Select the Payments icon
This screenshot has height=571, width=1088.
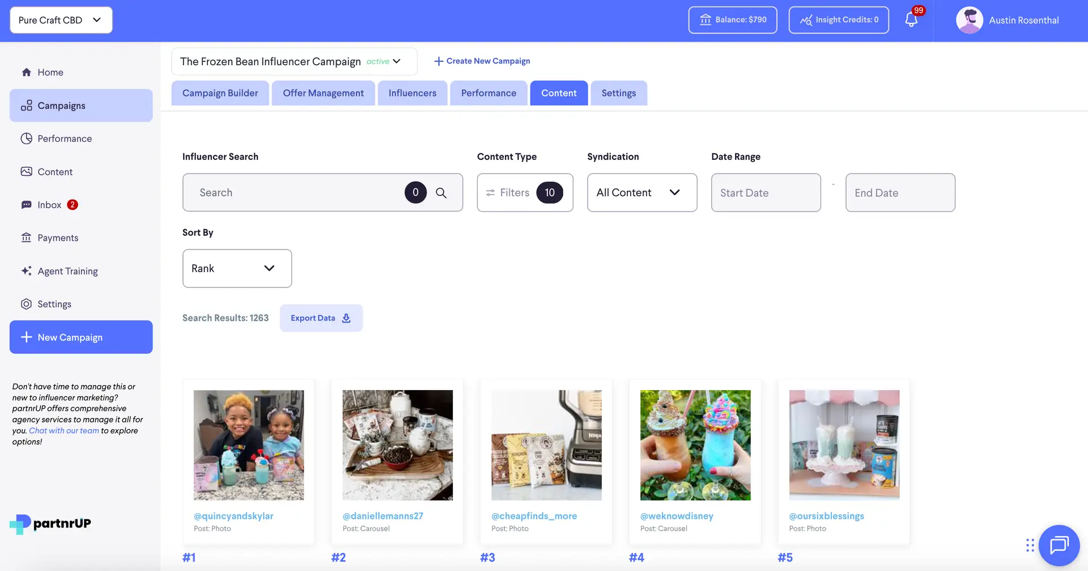pyautogui.click(x=26, y=238)
